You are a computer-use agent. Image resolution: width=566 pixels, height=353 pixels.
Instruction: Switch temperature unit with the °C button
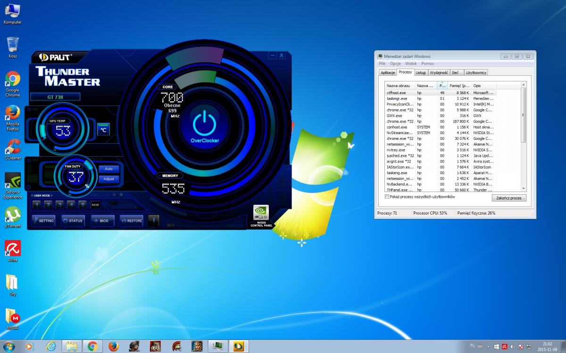click(x=103, y=130)
